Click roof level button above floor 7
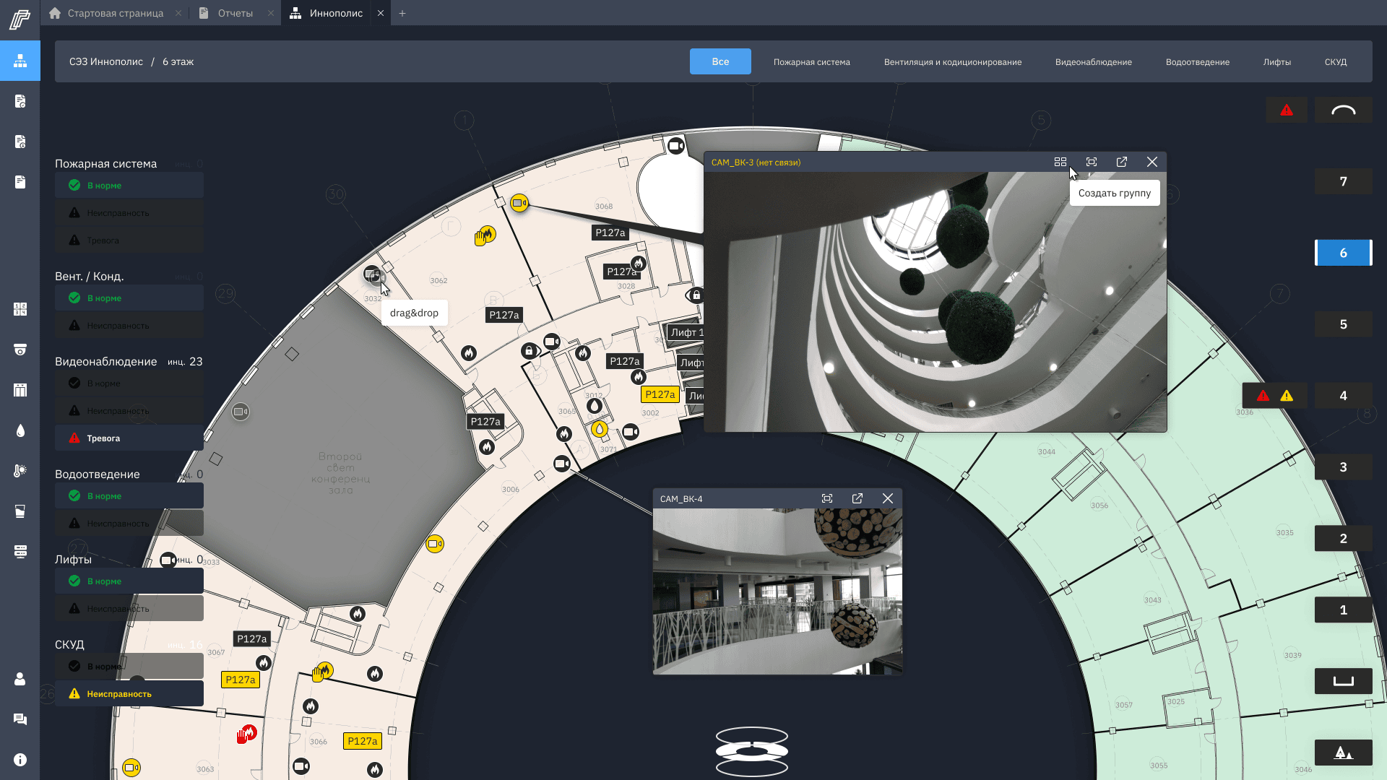Image resolution: width=1387 pixels, height=780 pixels. 1343,110
